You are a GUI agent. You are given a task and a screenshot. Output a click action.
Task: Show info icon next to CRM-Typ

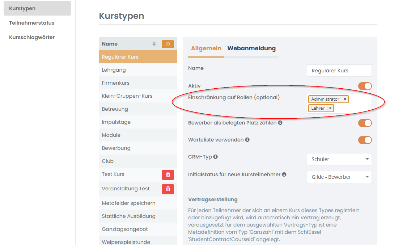click(215, 157)
